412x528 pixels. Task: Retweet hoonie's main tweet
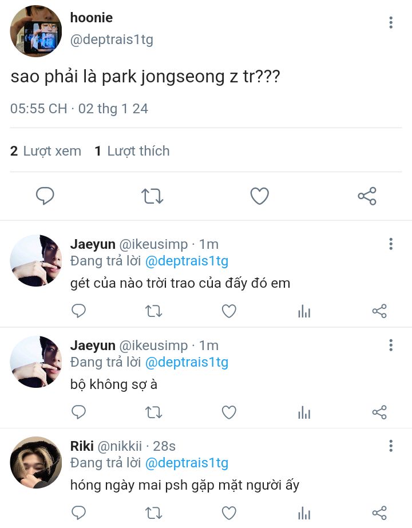point(152,196)
